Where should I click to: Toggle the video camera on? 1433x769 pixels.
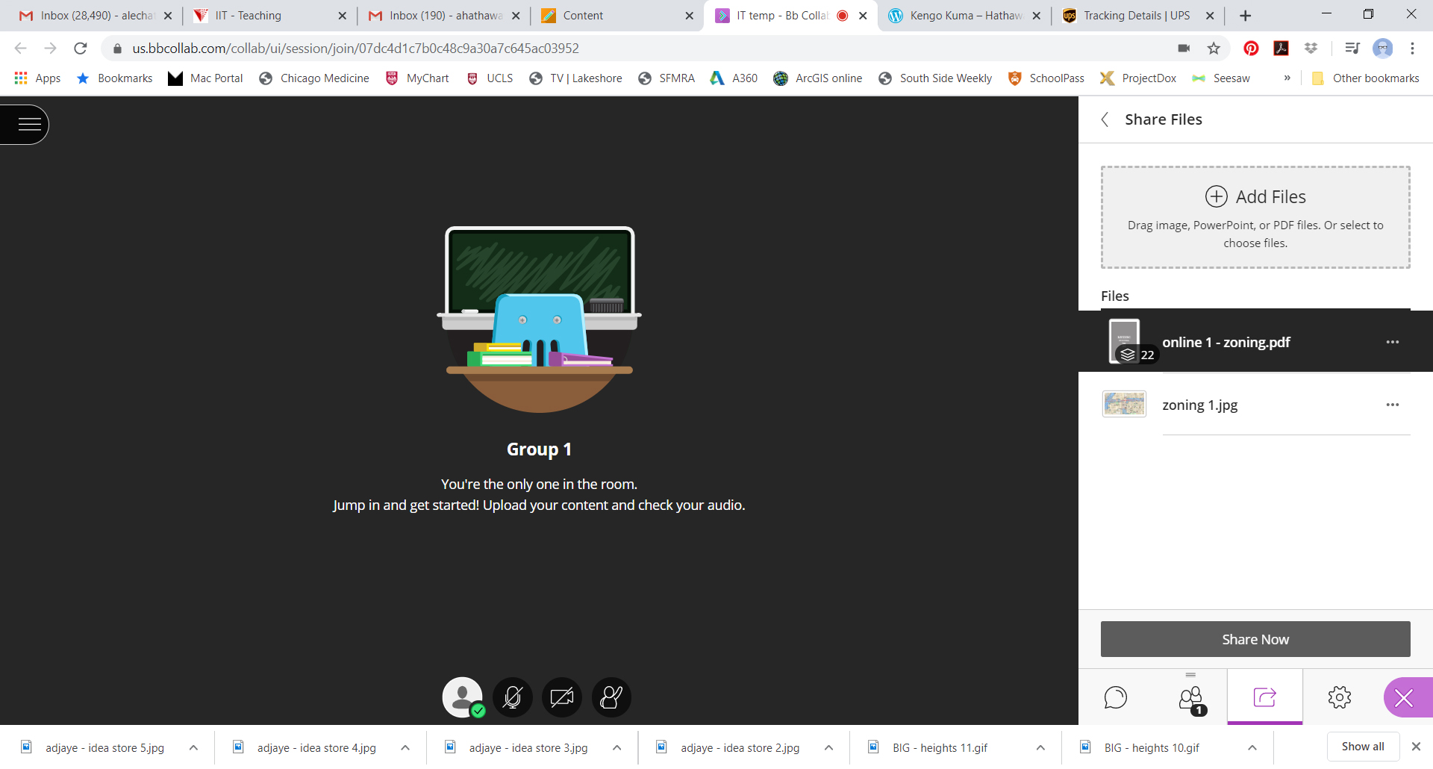pos(562,697)
